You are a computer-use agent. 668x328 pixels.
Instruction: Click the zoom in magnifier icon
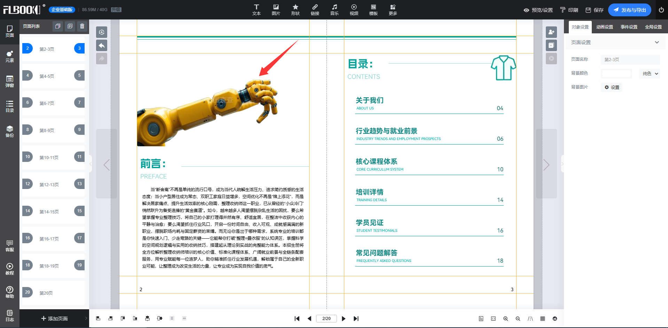[505, 319]
